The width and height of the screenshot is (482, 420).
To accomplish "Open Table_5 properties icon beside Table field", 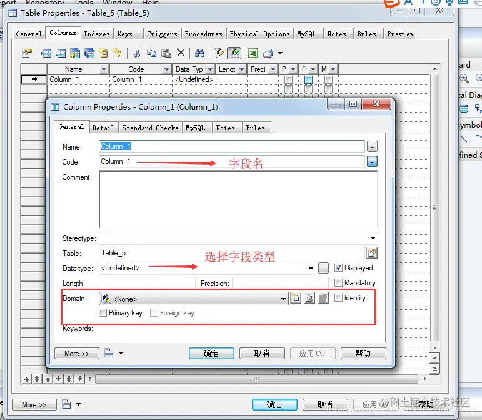I will tap(372, 253).
